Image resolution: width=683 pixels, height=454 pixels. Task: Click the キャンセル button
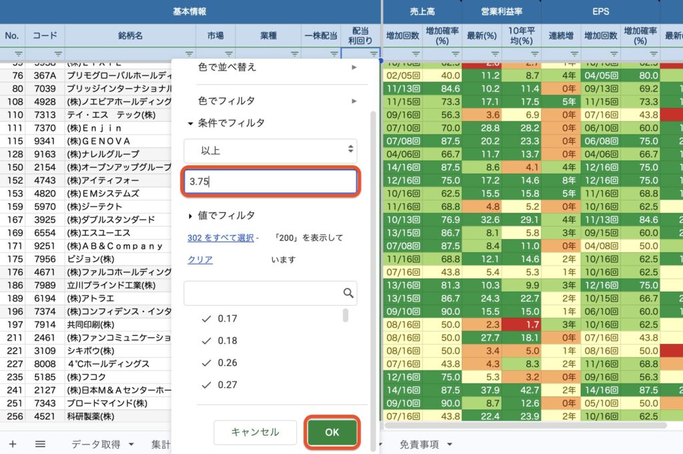pos(255,432)
